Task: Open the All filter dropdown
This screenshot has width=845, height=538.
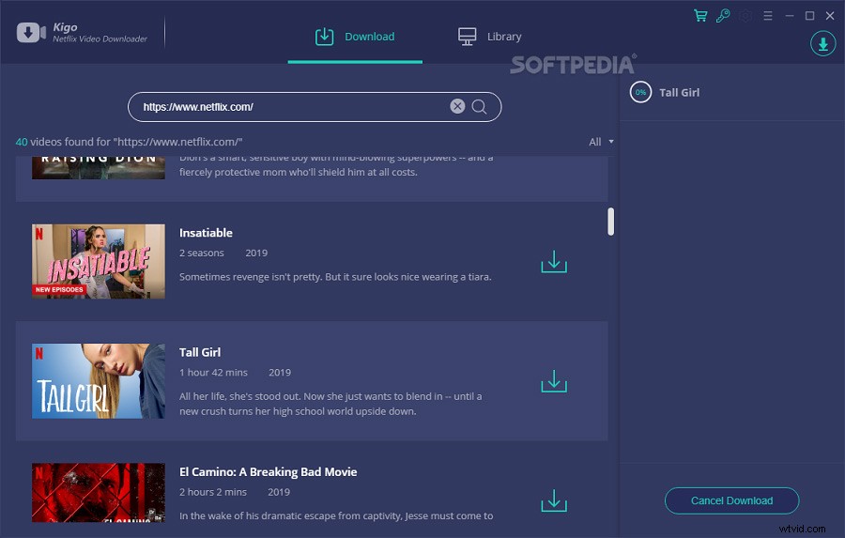Action: click(601, 142)
